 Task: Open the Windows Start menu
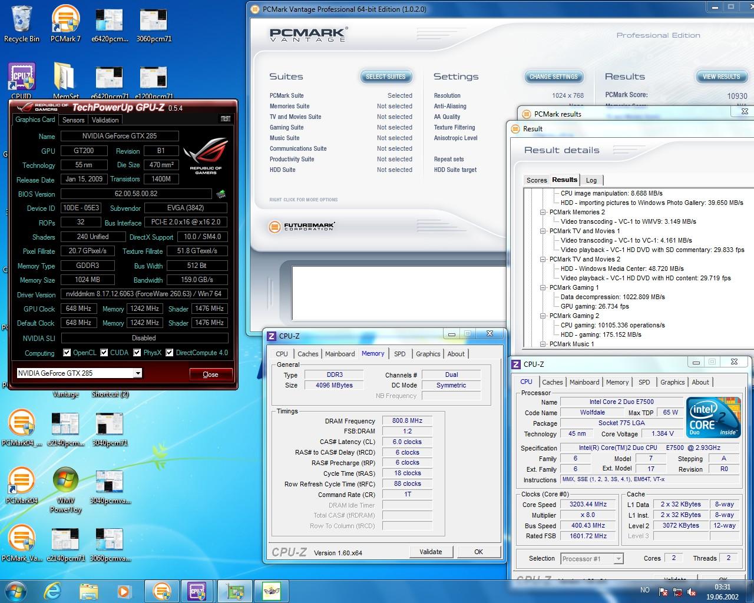tap(15, 591)
